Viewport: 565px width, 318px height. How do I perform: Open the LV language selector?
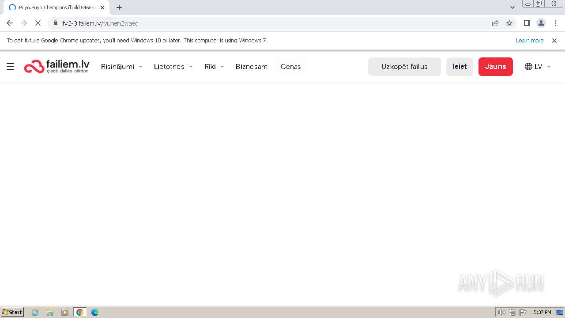click(538, 67)
